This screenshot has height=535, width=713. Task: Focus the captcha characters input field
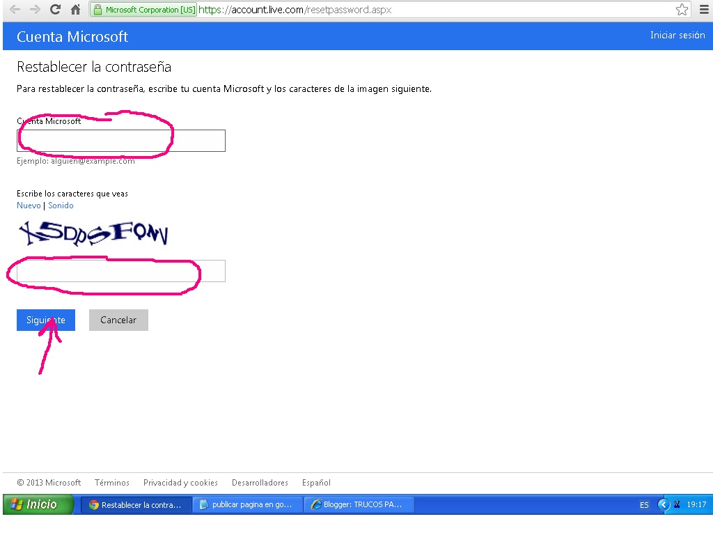121,271
